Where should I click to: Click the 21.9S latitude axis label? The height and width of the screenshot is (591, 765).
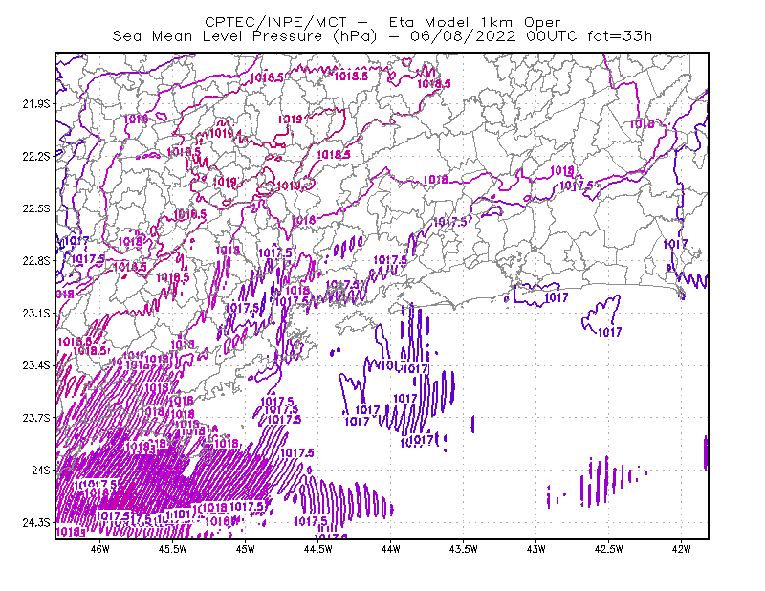[36, 104]
